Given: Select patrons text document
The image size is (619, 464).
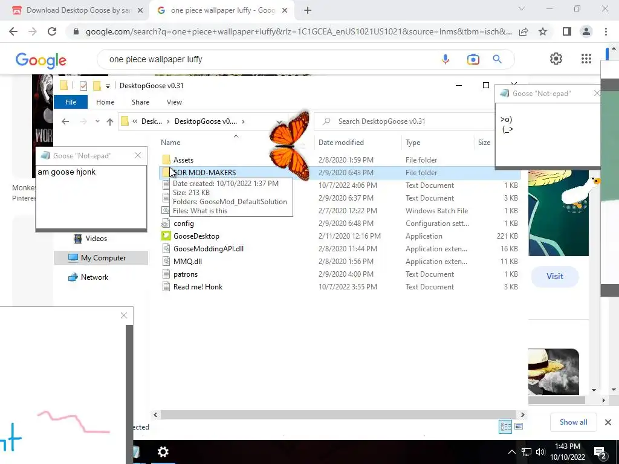Looking at the screenshot, I should point(186,274).
